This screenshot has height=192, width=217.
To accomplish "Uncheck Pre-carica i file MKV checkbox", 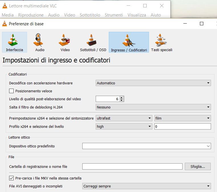I will [x=11, y=178].
